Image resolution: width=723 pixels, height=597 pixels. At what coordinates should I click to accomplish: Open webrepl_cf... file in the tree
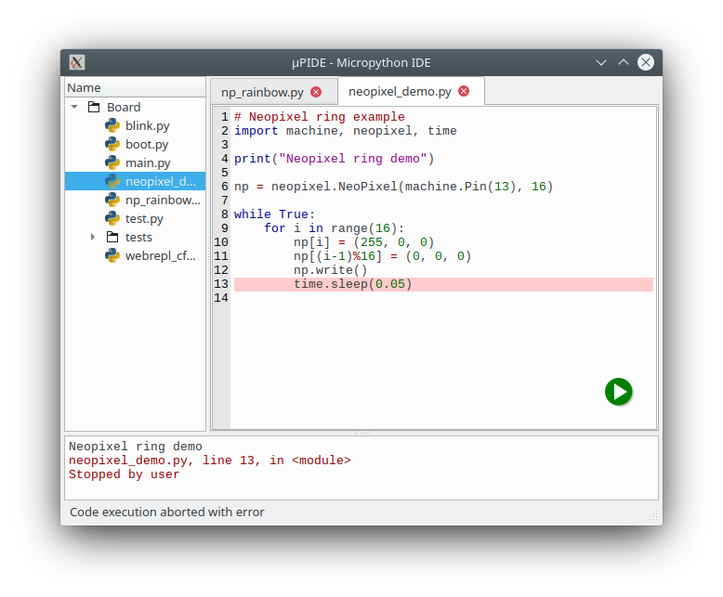(x=160, y=255)
